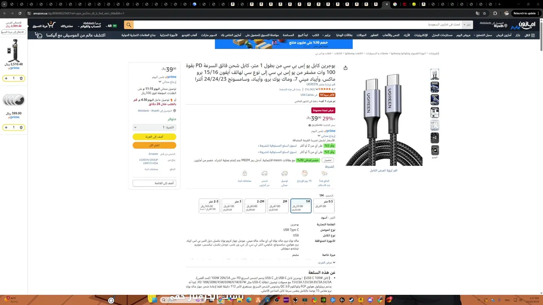Select the 3 متر size option
Screen dimensions: 543x305
(x=232, y=206)
